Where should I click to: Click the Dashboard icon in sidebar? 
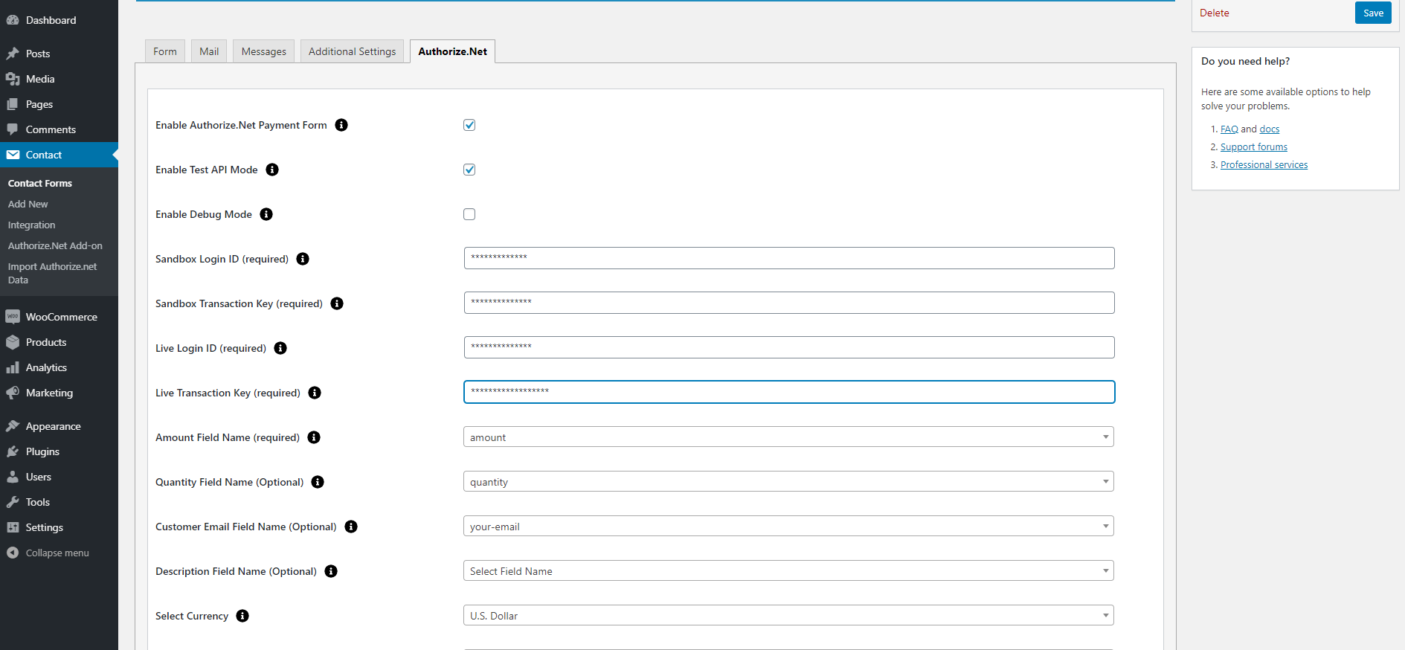click(x=13, y=20)
